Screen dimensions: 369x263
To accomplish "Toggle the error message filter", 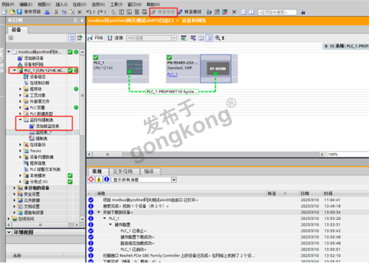I will tap(91, 180).
